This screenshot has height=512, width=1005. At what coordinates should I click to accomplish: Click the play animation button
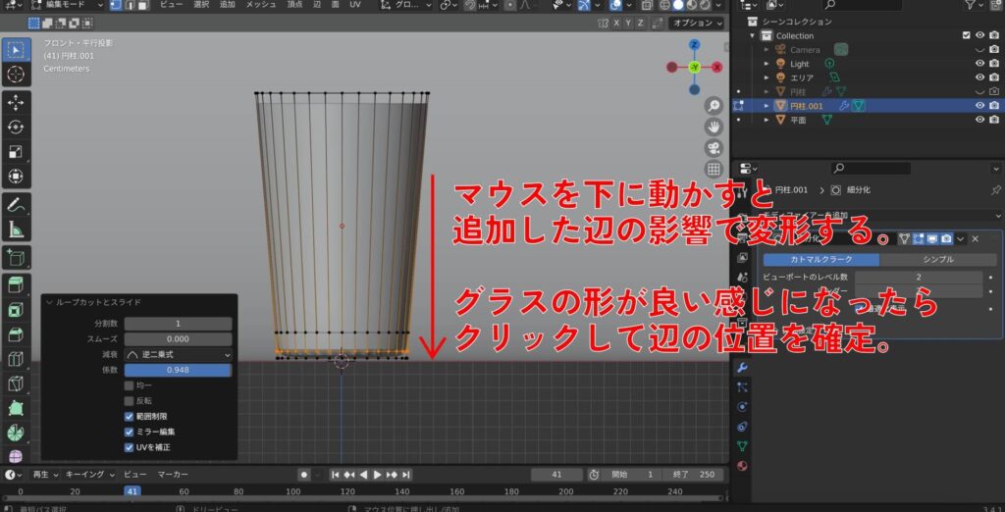(377, 475)
